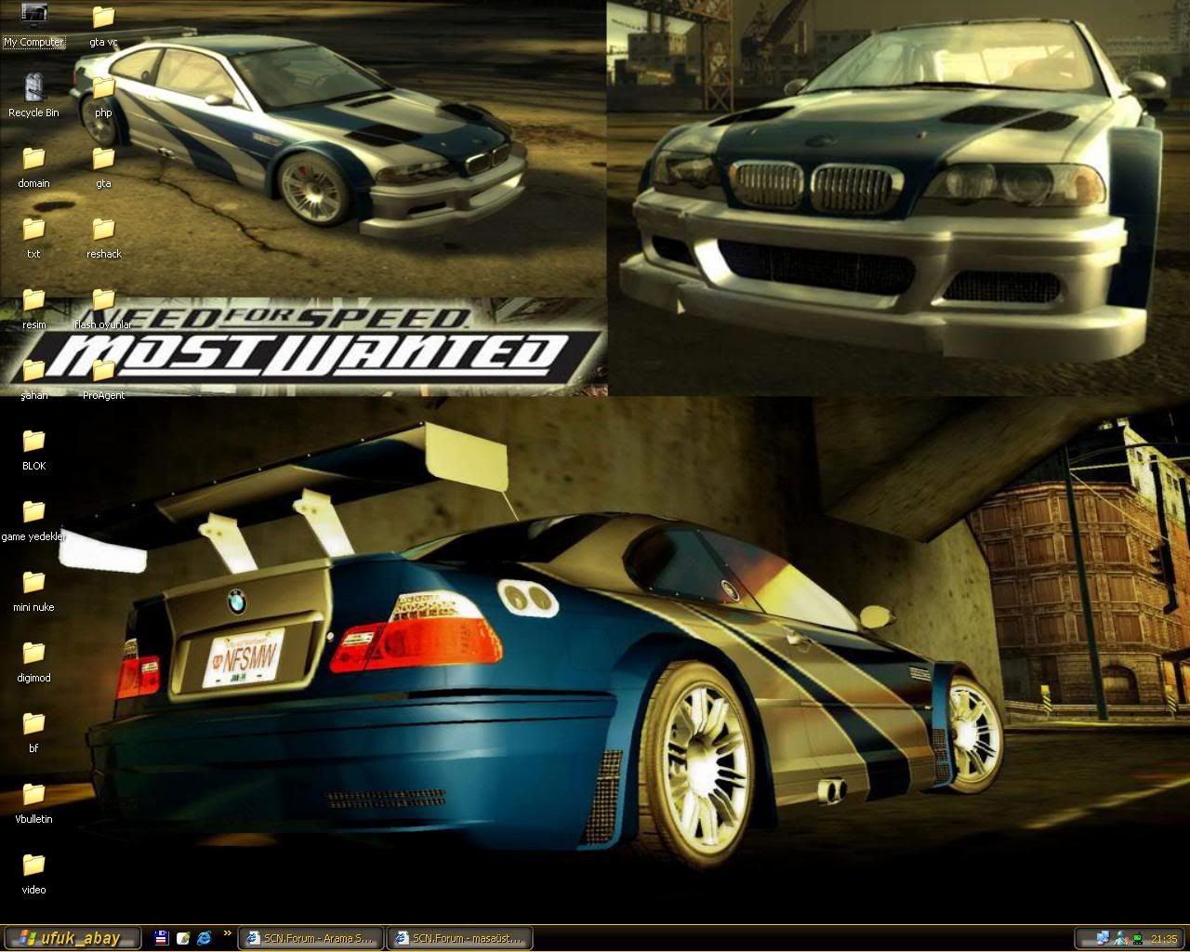Select the My Computer desktop icon
Image resolution: width=1190 pixels, height=952 pixels.
33,24
